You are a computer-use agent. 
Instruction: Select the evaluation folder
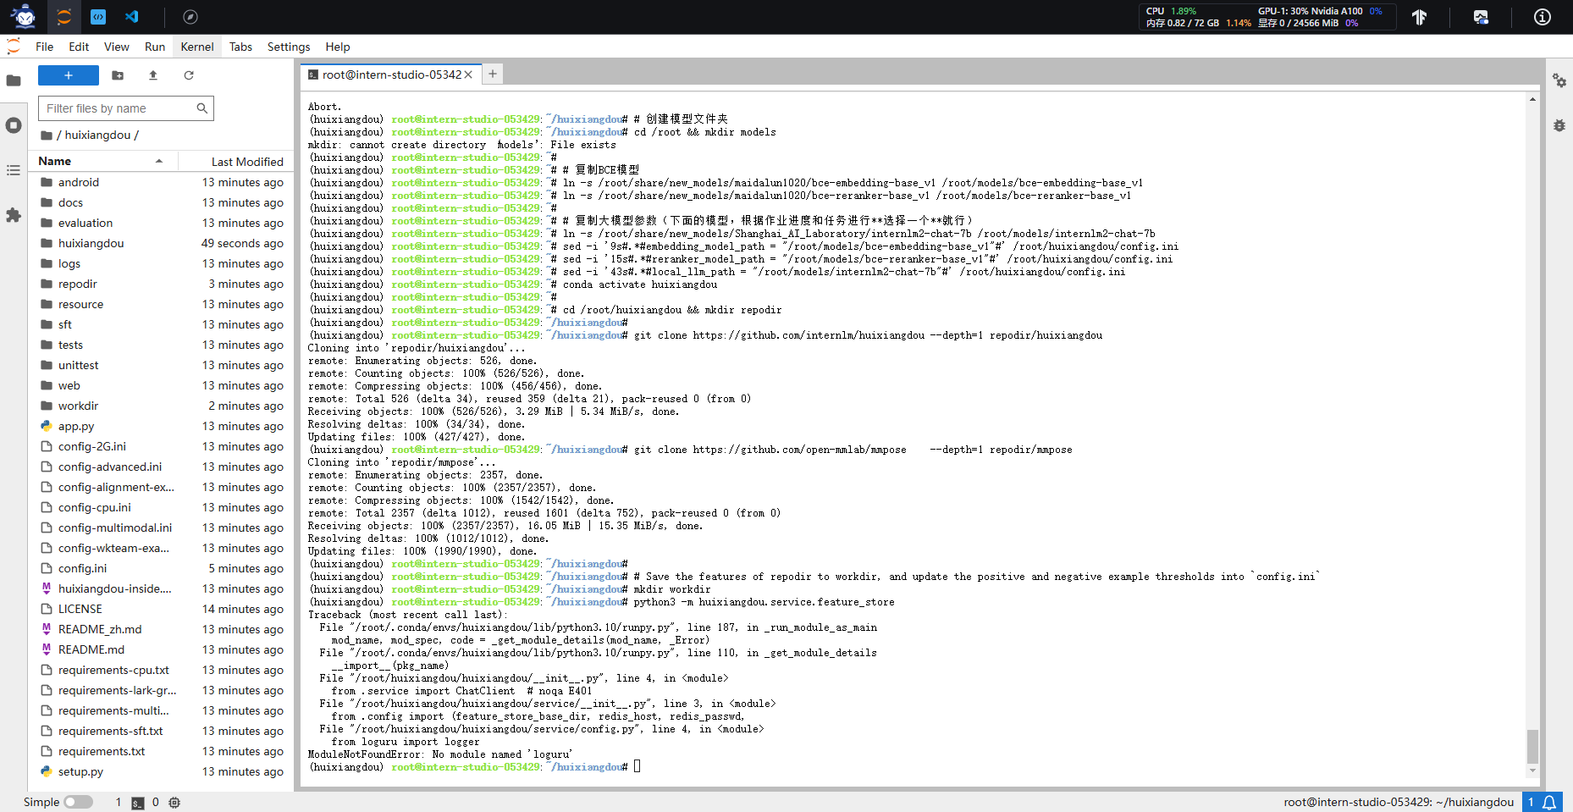point(162,223)
